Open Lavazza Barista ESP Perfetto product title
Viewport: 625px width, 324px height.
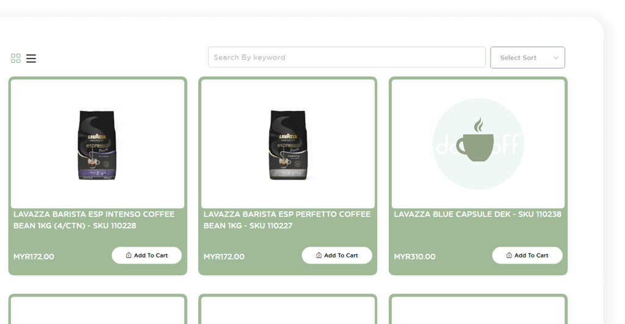[287, 220]
